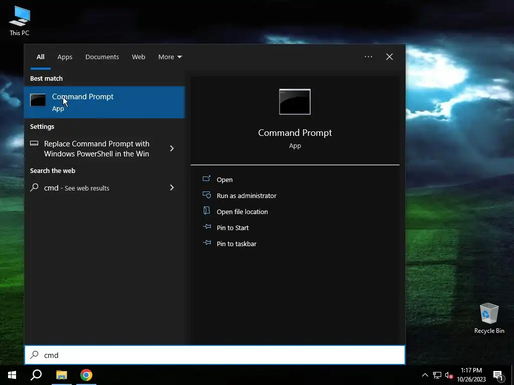
Task: Click Command Prompt icon in results list
Action: point(38,100)
